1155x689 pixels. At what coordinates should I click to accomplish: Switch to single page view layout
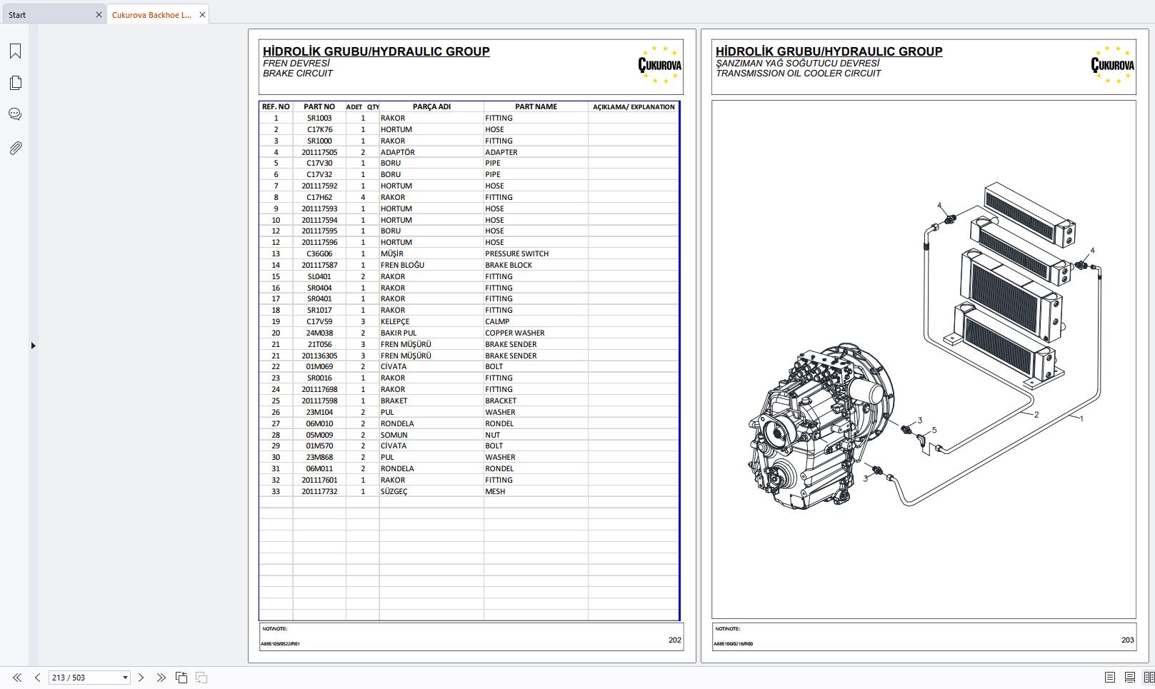pos(1110,677)
